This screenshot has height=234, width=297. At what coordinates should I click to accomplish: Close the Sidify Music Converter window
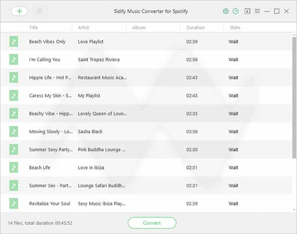tap(286, 11)
